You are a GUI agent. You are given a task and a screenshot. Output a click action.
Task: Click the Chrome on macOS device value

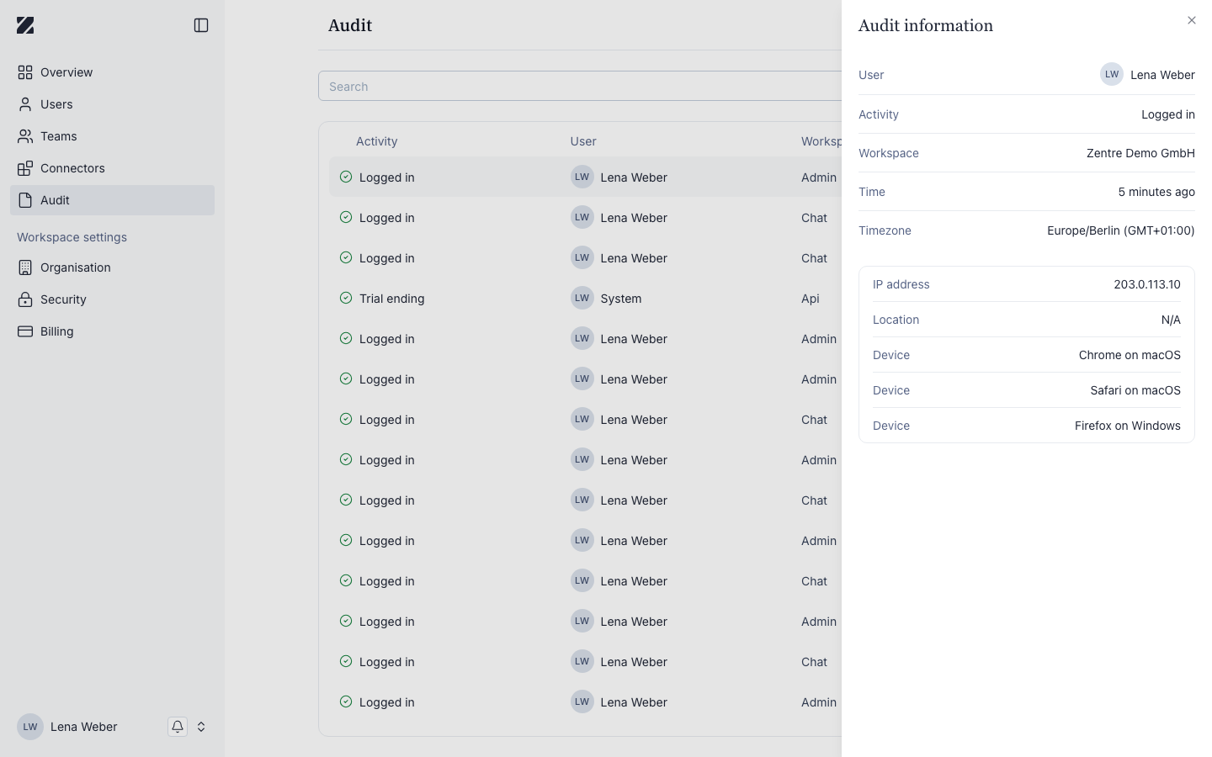1130,355
